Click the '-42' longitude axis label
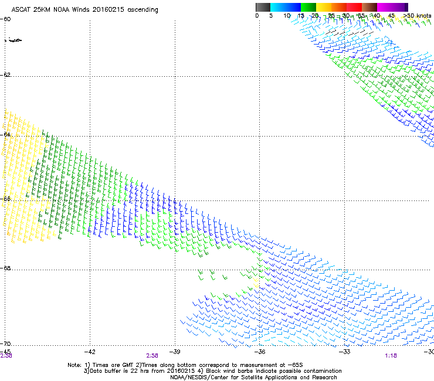The image size is (434, 381). click(x=90, y=352)
